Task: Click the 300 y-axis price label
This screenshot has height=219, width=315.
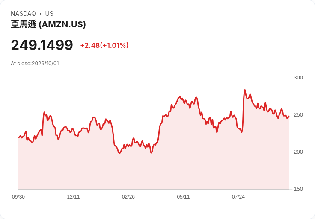Action: tap(298, 78)
